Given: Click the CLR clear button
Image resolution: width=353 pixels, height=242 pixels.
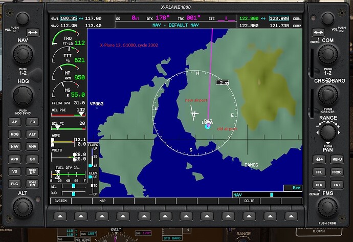Looking at the screenshot, I should click(319, 185).
